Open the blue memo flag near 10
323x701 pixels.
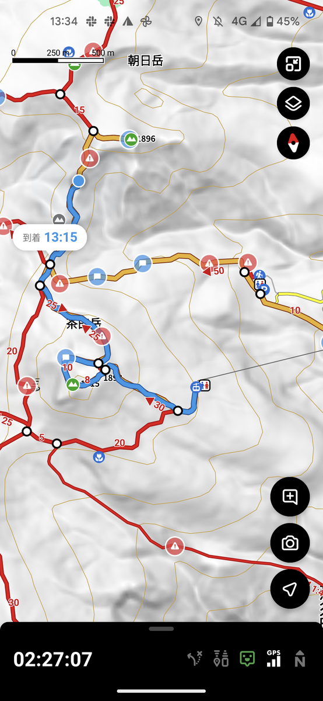(x=66, y=358)
